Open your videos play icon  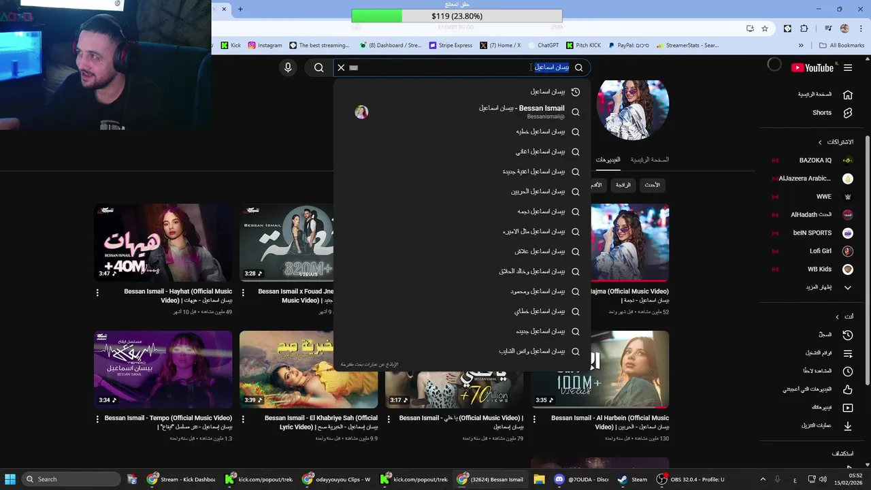[848, 408]
